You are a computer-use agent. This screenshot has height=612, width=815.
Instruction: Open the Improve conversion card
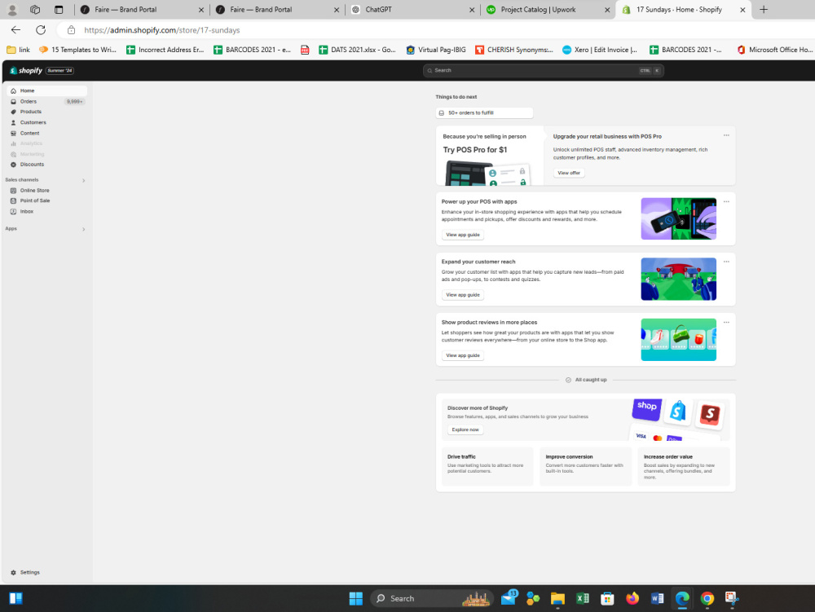586,466
